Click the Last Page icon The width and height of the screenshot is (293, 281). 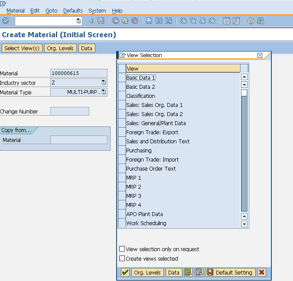coord(212,21)
